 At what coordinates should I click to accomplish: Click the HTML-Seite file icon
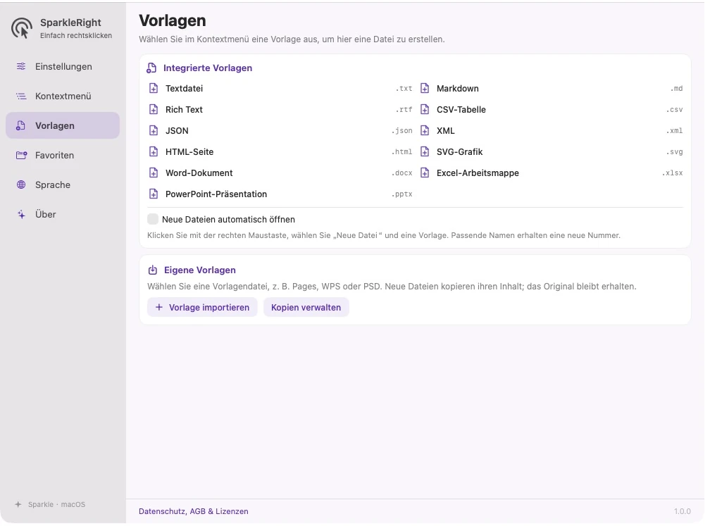click(x=154, y=151)
